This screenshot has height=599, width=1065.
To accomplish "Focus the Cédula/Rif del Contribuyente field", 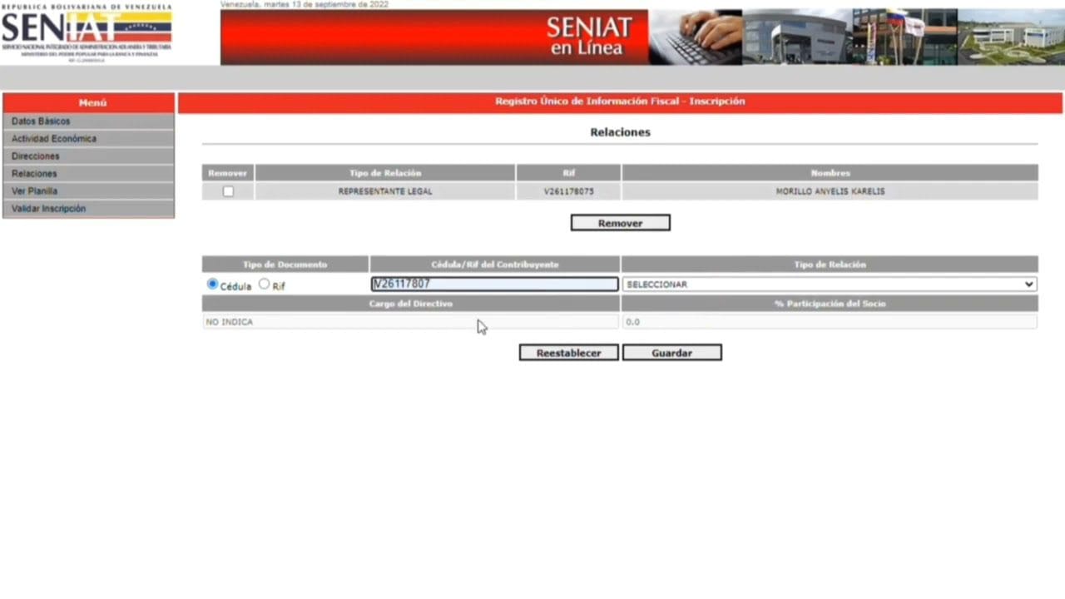I will 495,285.
